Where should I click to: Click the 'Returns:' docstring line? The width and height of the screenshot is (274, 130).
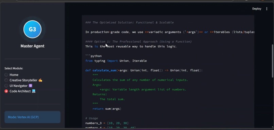pyautogui.click(x=100, y=94)
